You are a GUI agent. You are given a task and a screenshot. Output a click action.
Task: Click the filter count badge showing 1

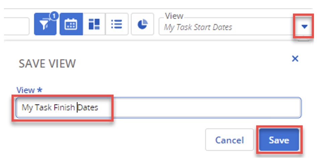pos(54,16)
